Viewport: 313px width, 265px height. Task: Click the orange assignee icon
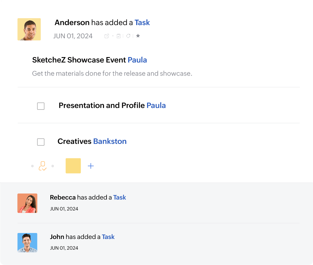42,166
